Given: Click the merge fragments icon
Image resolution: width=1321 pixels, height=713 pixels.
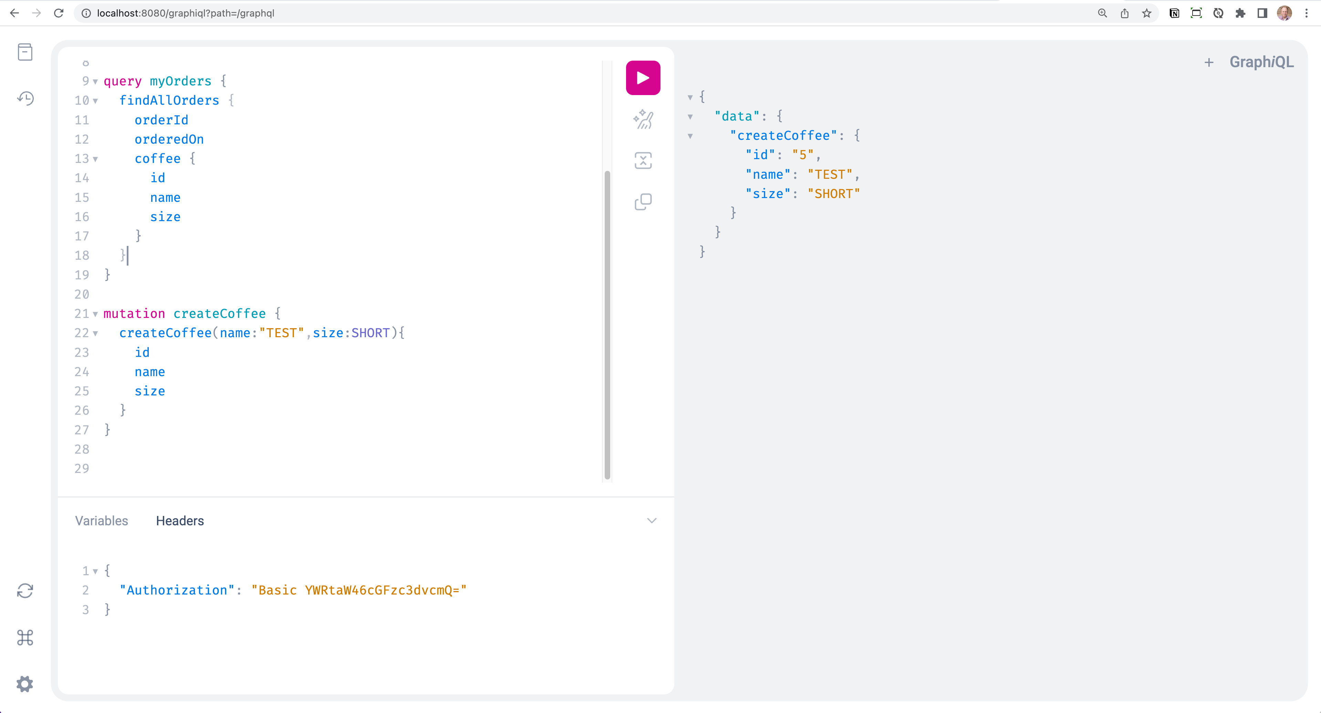Looking at the screenshot, I should pyautogui.click(x=643, y=161).
